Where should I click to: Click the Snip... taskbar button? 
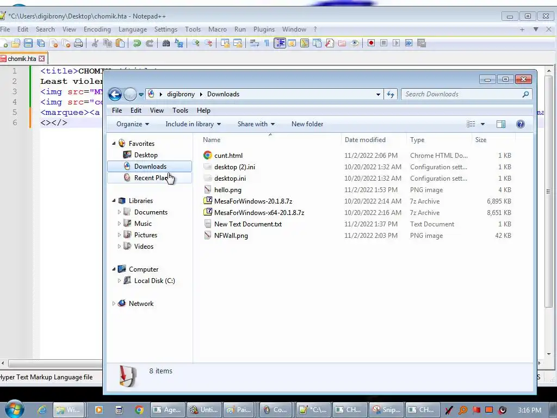coord(386,410)
